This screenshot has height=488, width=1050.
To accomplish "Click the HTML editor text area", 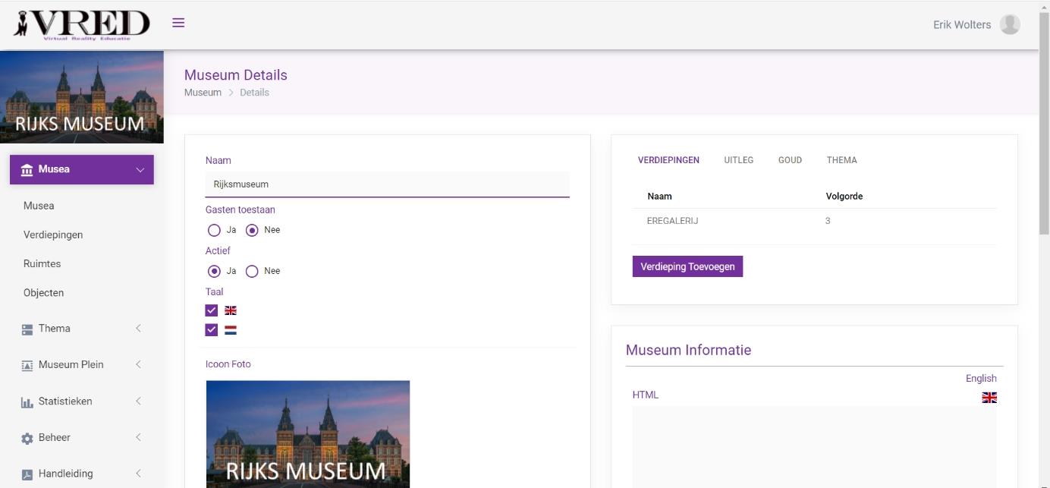I will point(814,447).
